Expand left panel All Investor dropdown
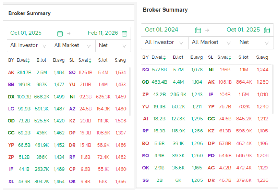Screen dimensions: 278x191 tap(29, 45)
